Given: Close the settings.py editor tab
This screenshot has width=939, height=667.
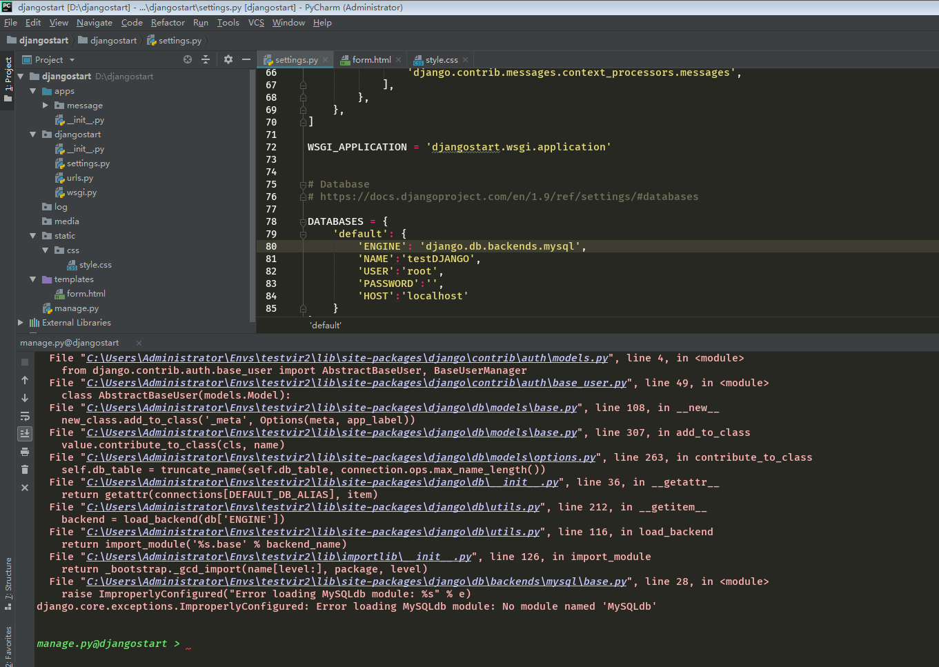Looking at the screenshot, I should (x=326, y=60).
